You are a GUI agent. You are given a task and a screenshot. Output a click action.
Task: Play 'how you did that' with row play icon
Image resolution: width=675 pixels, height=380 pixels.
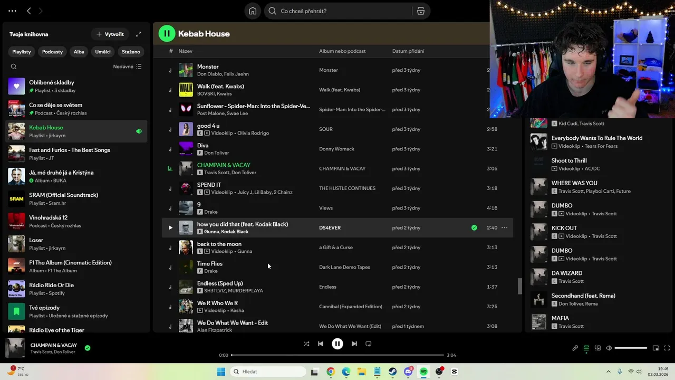click(170, 228)
